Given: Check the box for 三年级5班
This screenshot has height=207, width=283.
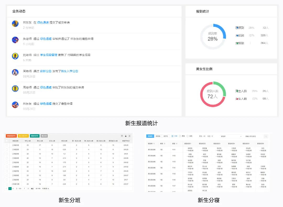Looking at the screenshot, I should [7, 163].
